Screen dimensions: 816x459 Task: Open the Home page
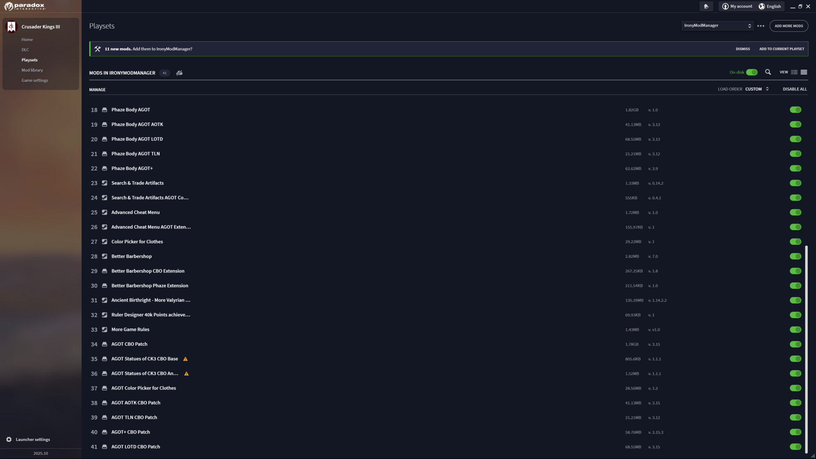pyautogui.click(x=27, y=40)
